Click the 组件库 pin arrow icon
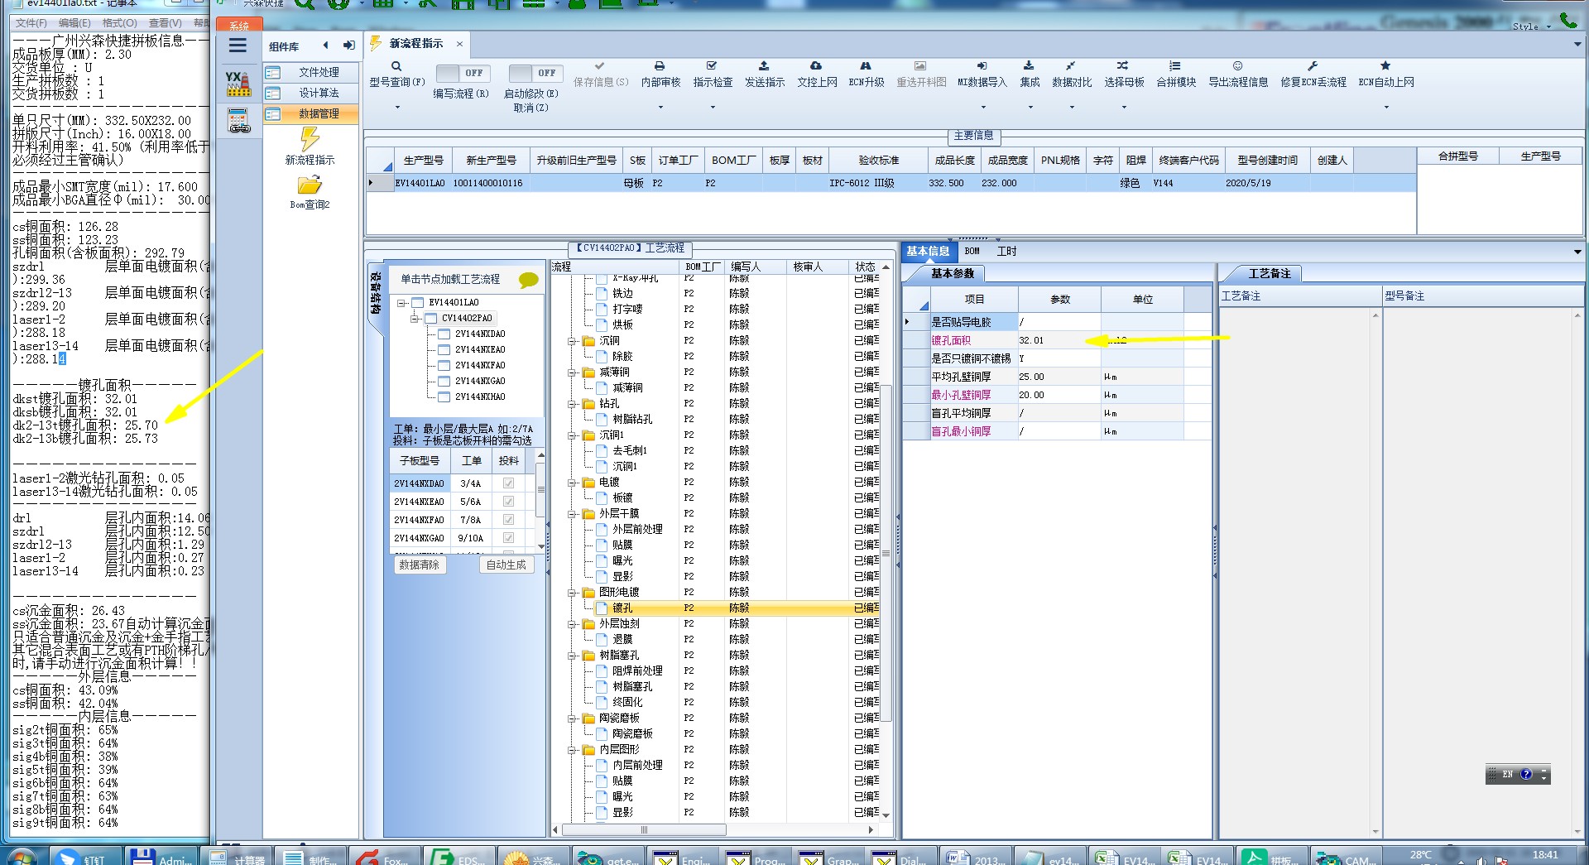Image resolution: width=1589 pixels, height=865 pixels. click(x=349, y=46)
